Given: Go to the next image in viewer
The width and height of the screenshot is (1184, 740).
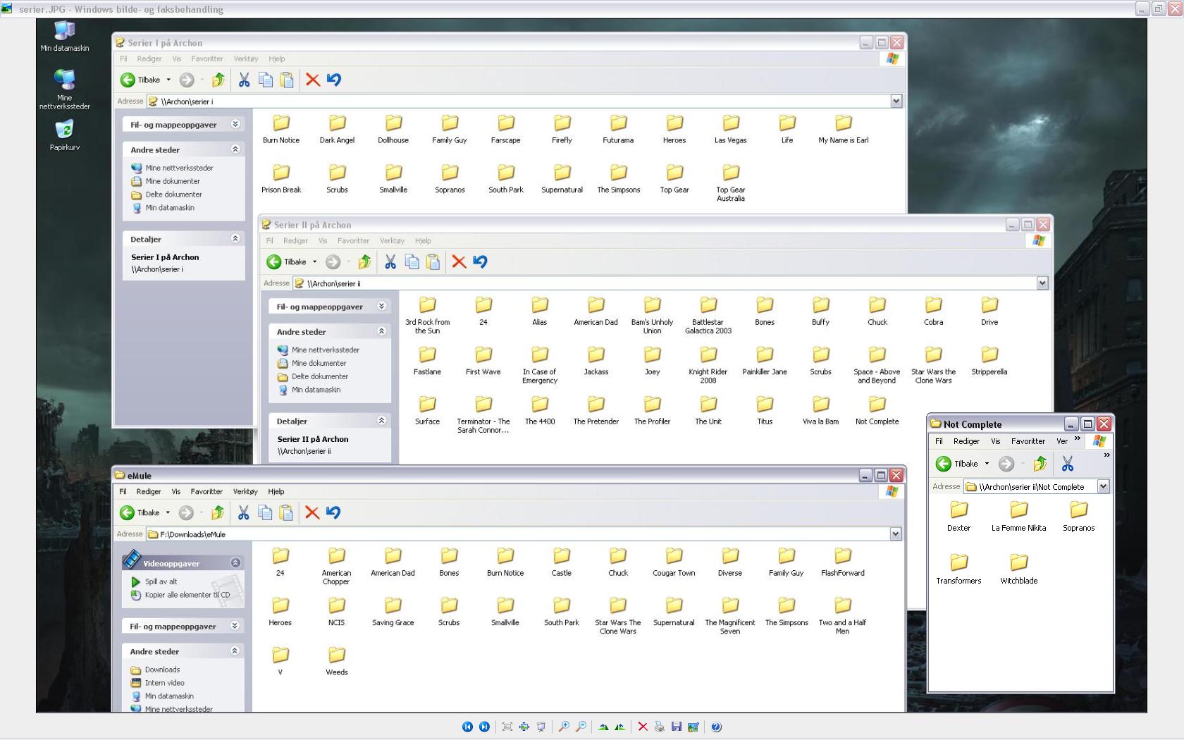Looking at the screenshot, I should coord(484,727).
